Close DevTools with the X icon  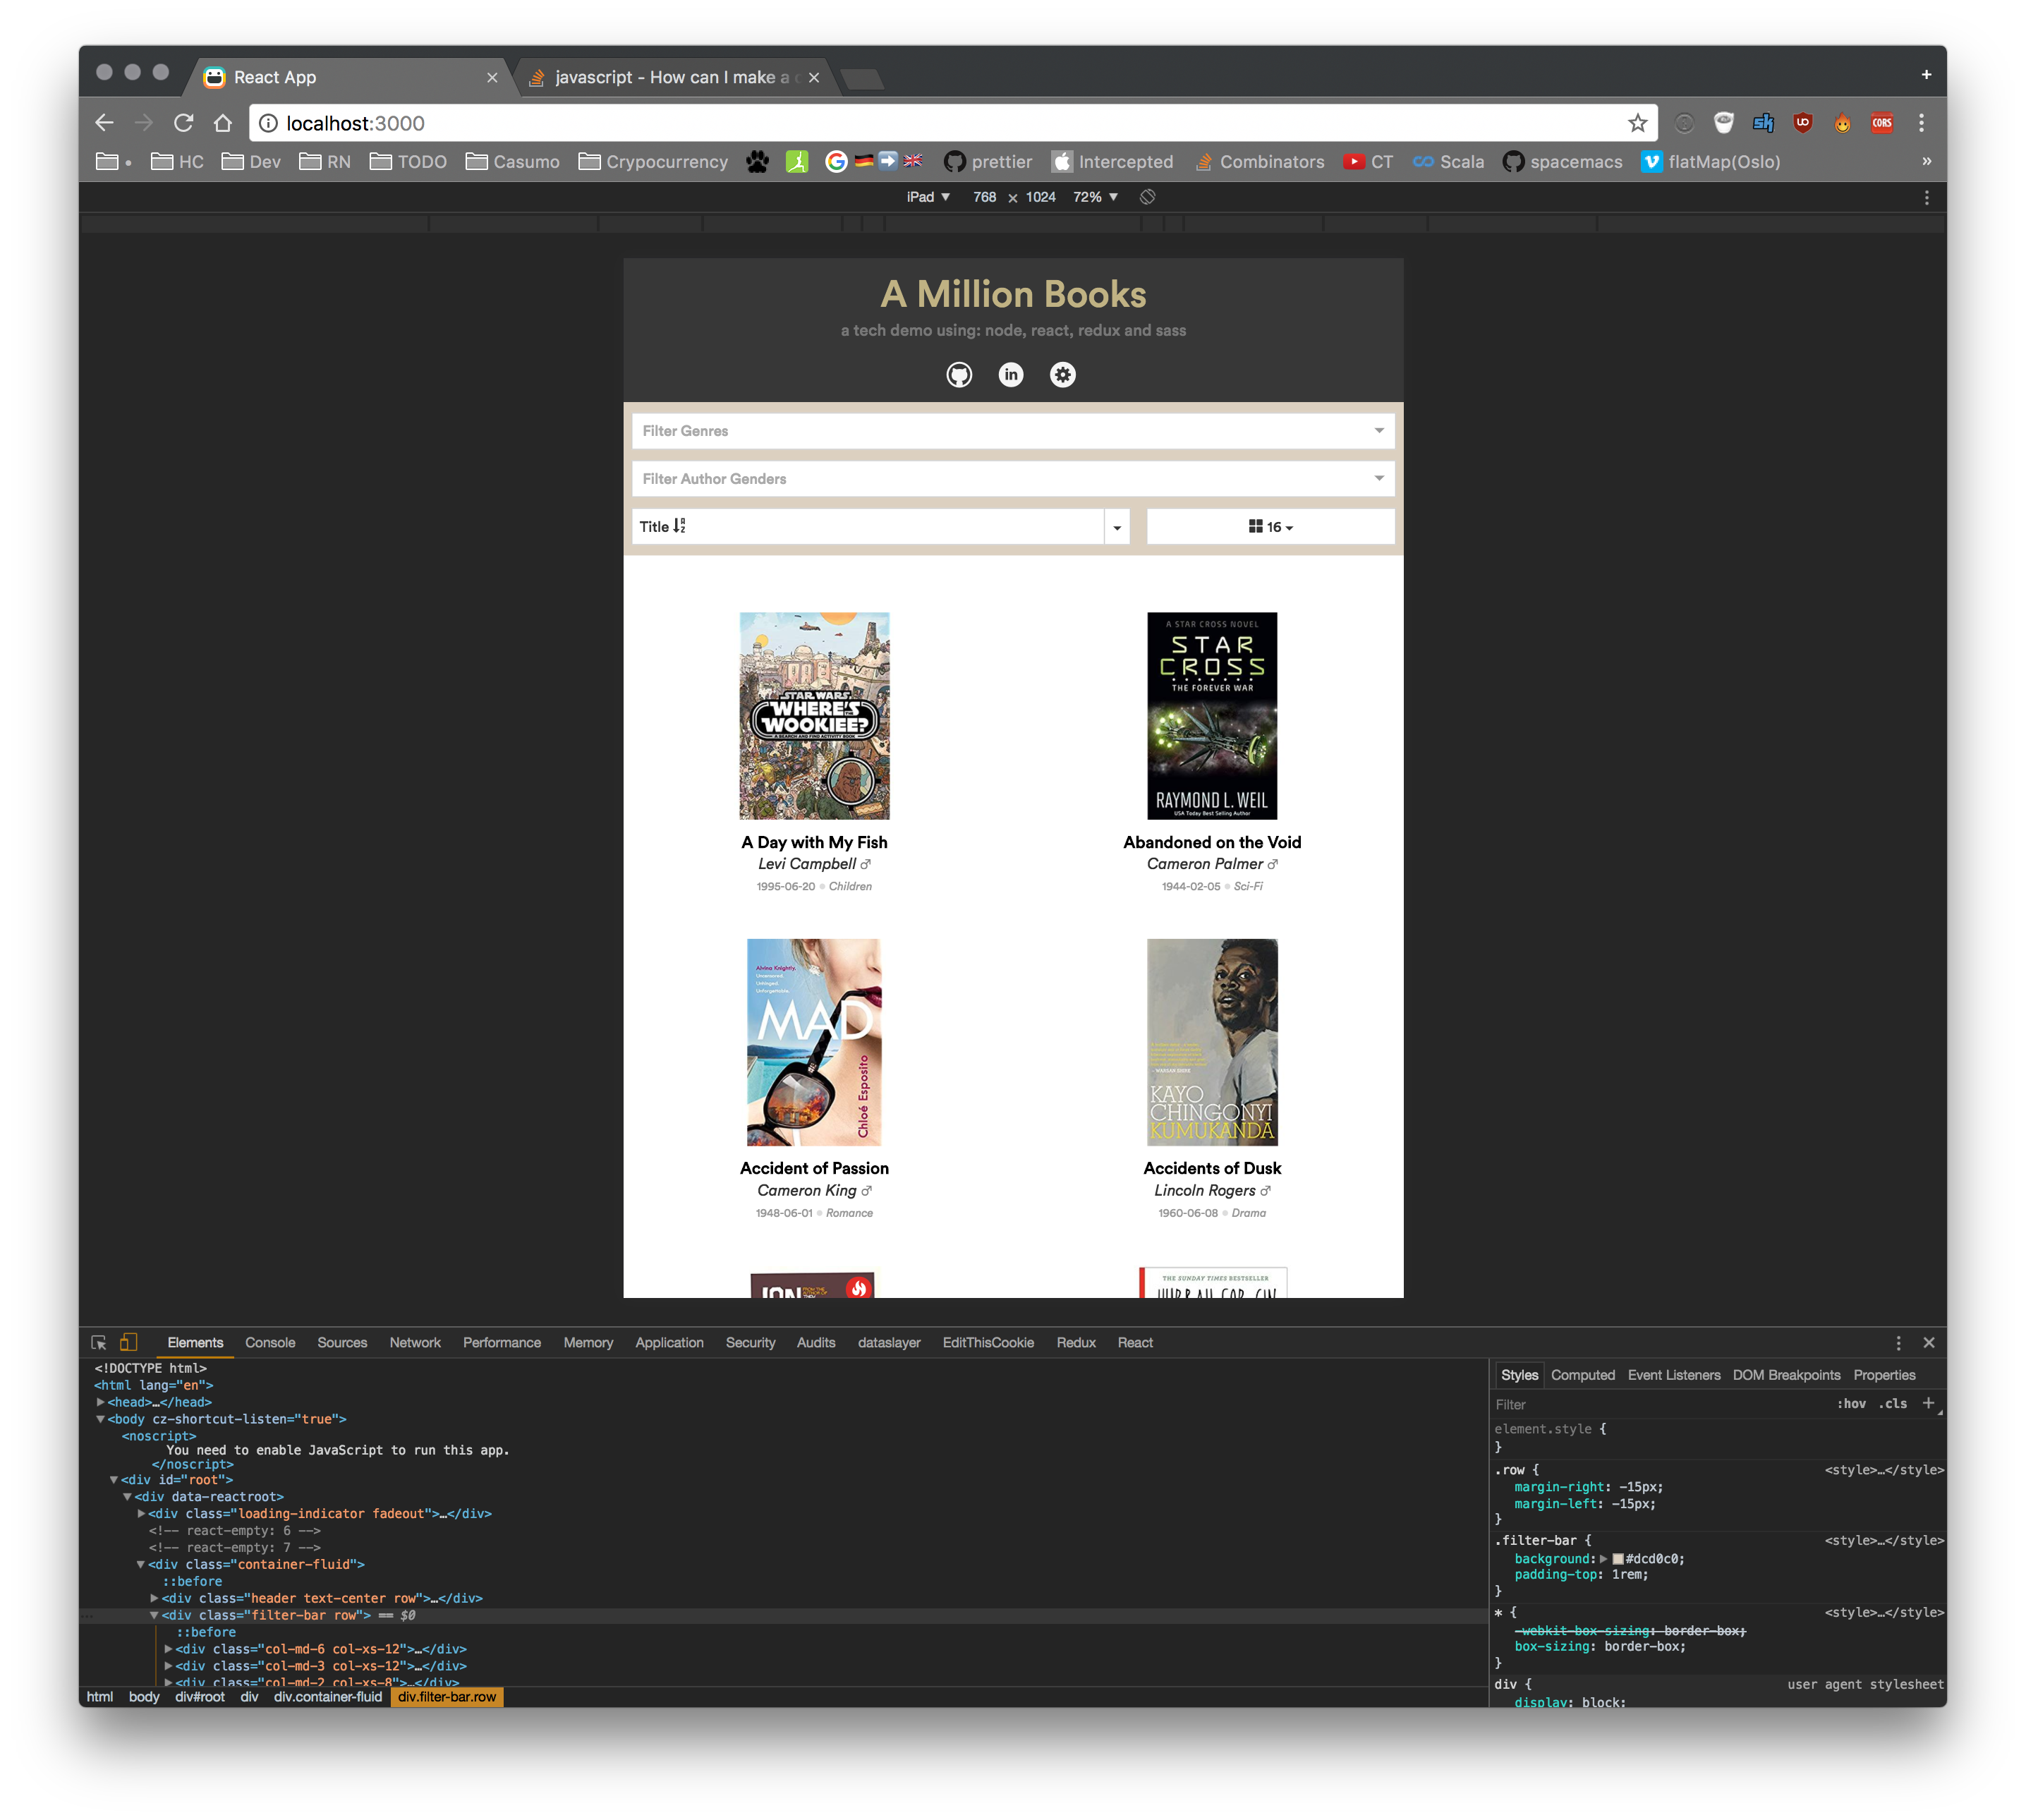tap(1929, 1343)
